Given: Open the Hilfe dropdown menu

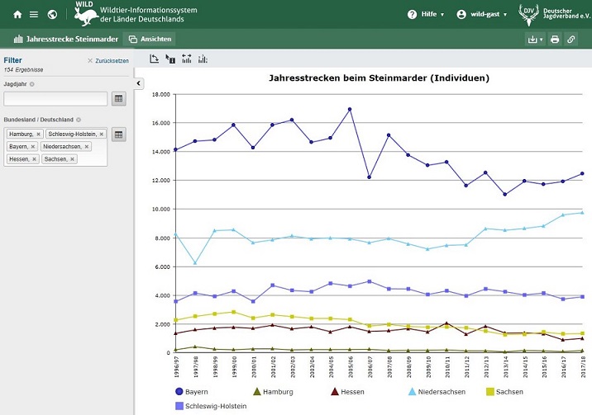Looking at the screenshot, I should pyautogui.click(x=426, y=14).
